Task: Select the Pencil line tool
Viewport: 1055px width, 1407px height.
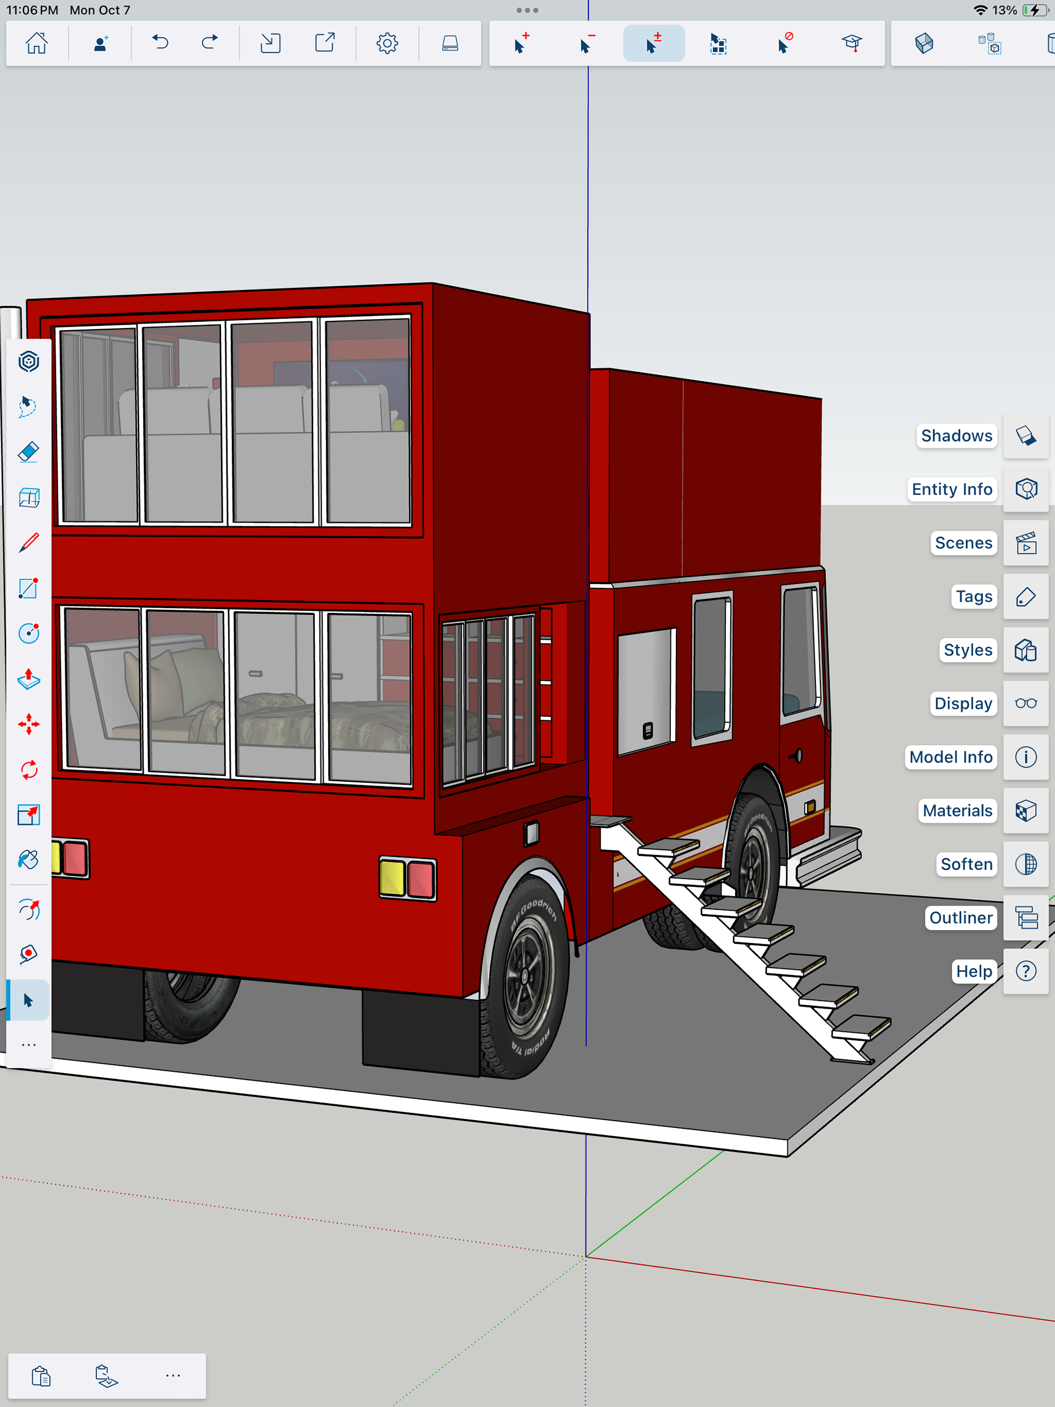Action: pyautogui.click(x=29, y=543)
